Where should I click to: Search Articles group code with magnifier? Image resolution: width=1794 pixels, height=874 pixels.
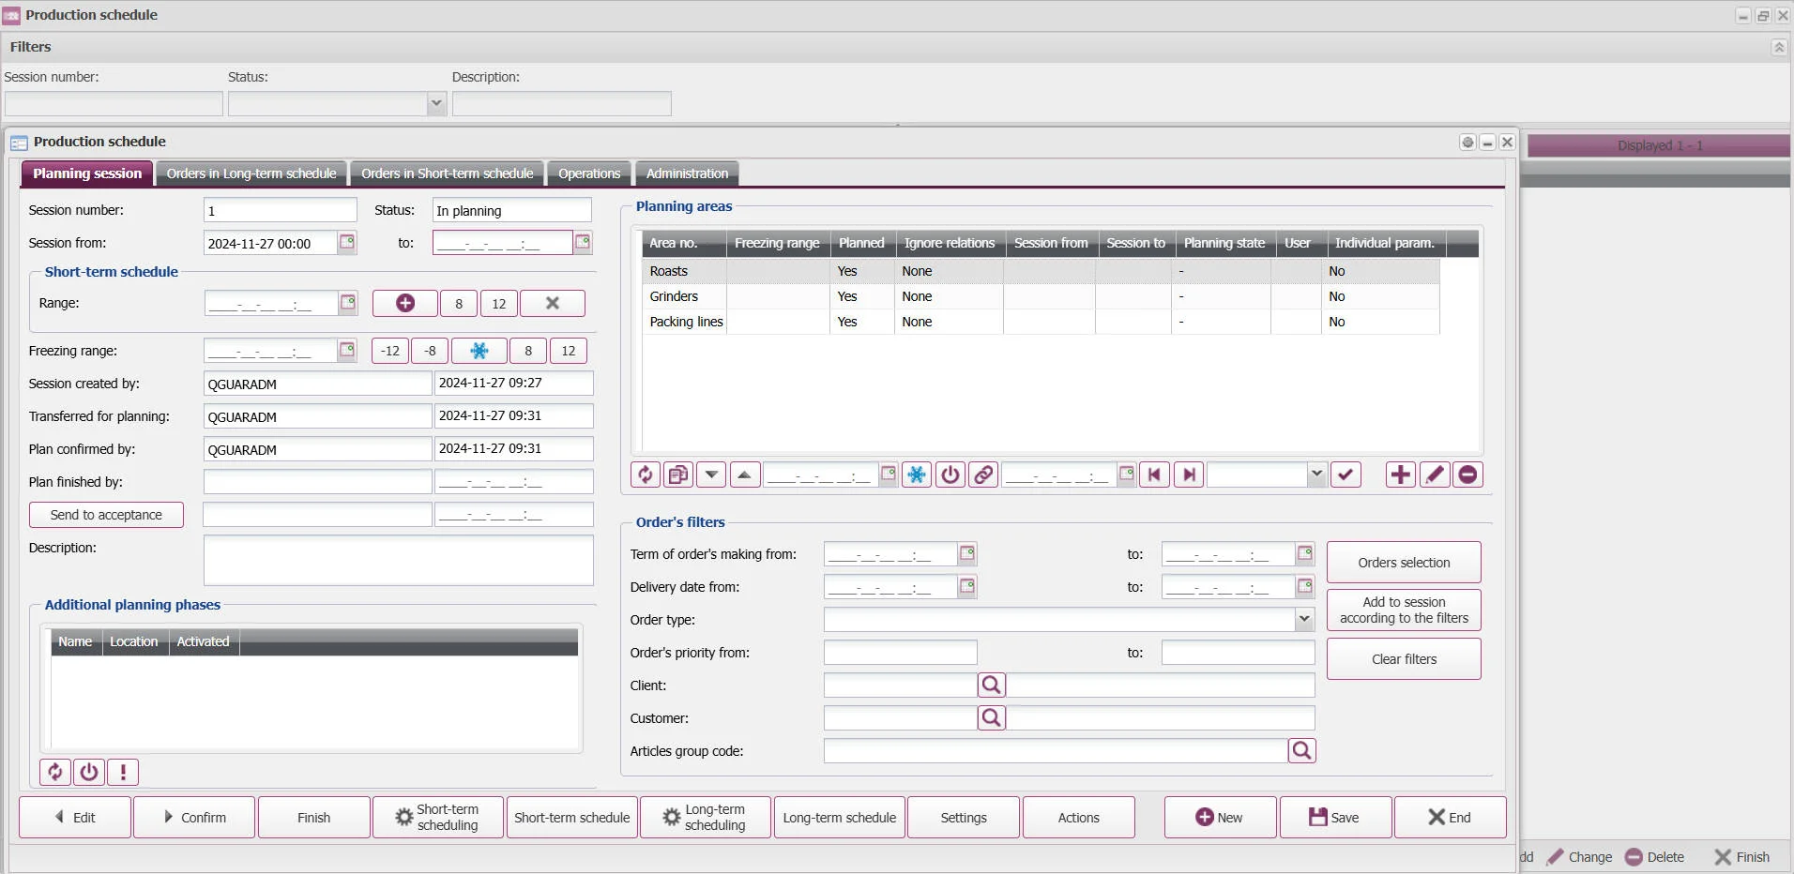coord(1301,750)
